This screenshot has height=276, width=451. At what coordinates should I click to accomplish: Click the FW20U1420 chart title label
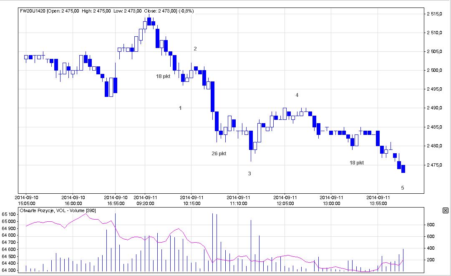(33, 10)
